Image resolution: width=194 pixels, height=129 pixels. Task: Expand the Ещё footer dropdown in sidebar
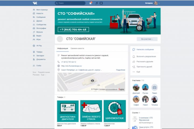[x=43, y=75]
